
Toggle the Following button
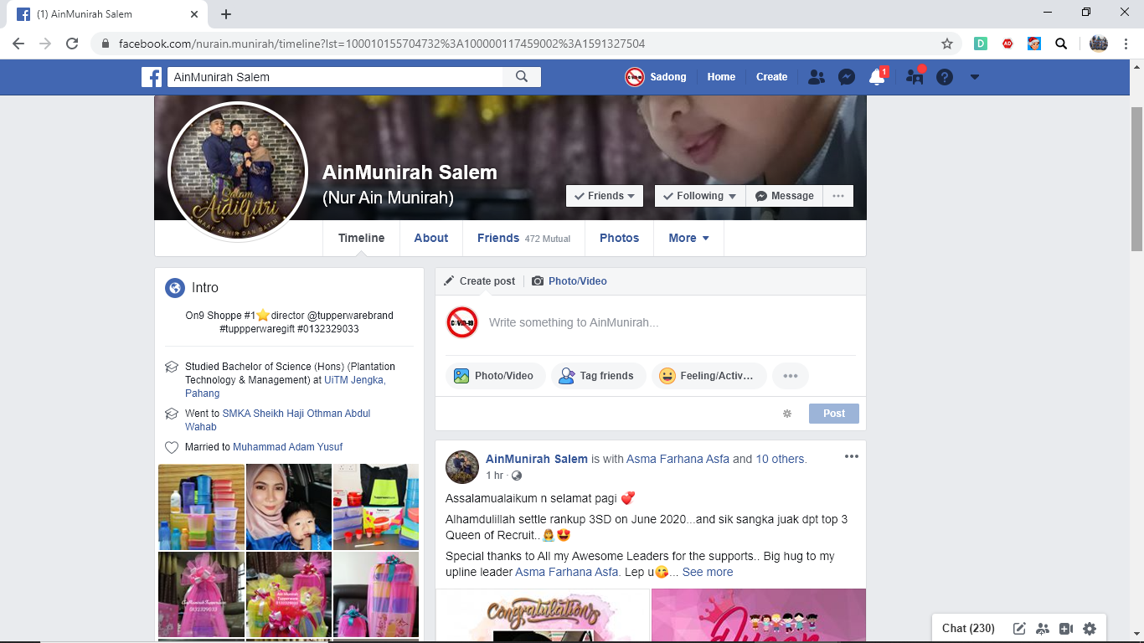(x=699, y=196)
